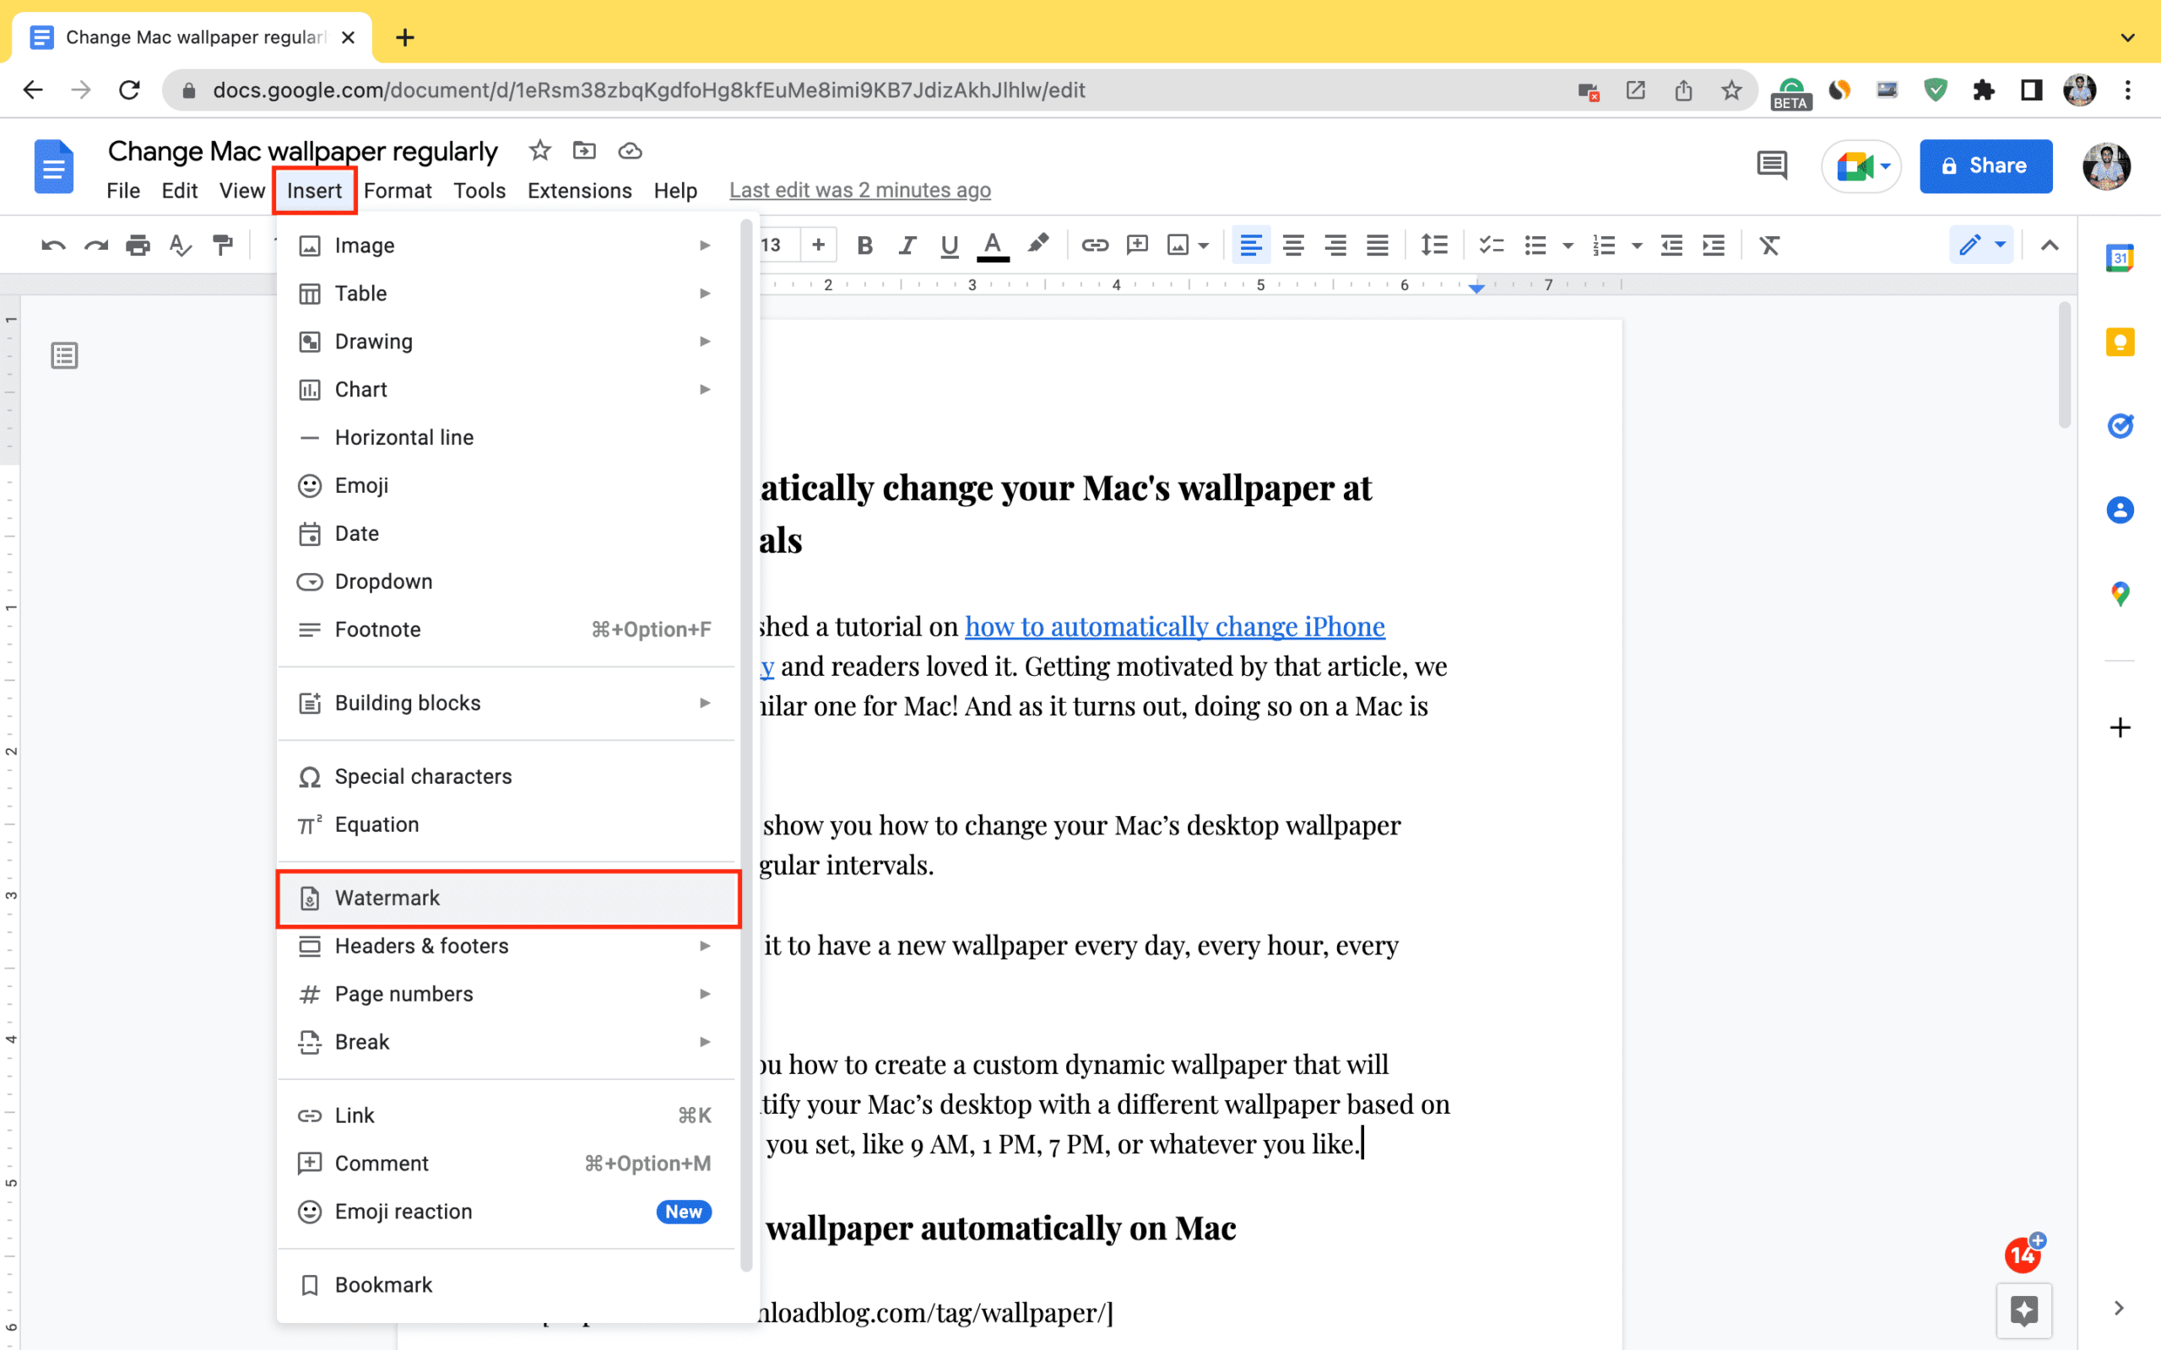Toggle italic formatting
Image resolution: width=2161 pixels, height=1350 pixels.
[907, 245]
